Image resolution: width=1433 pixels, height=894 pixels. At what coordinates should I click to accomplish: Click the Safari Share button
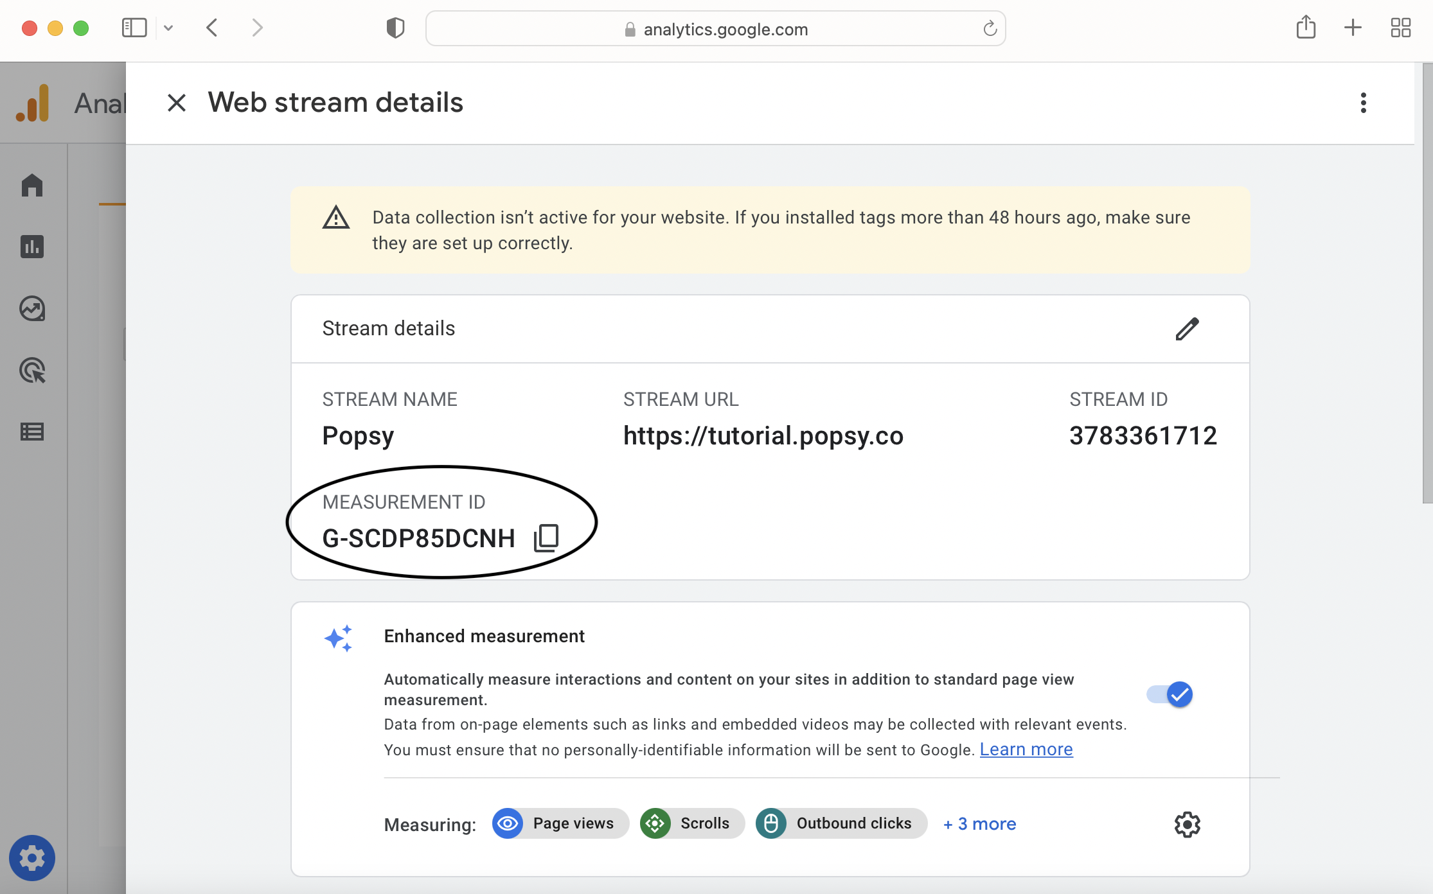(x=1306, y=28)
